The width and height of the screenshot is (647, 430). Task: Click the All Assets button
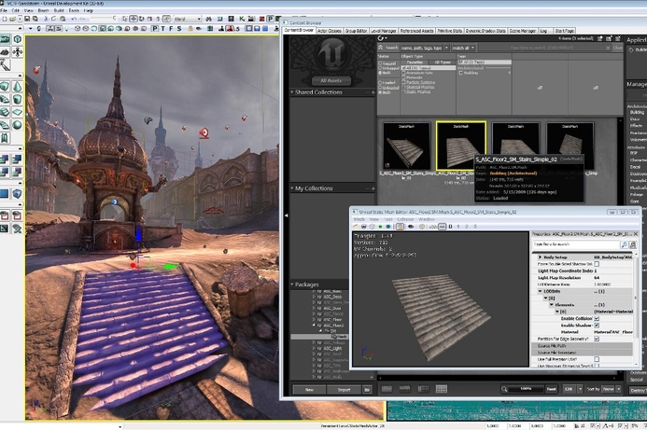click(331, 80)
